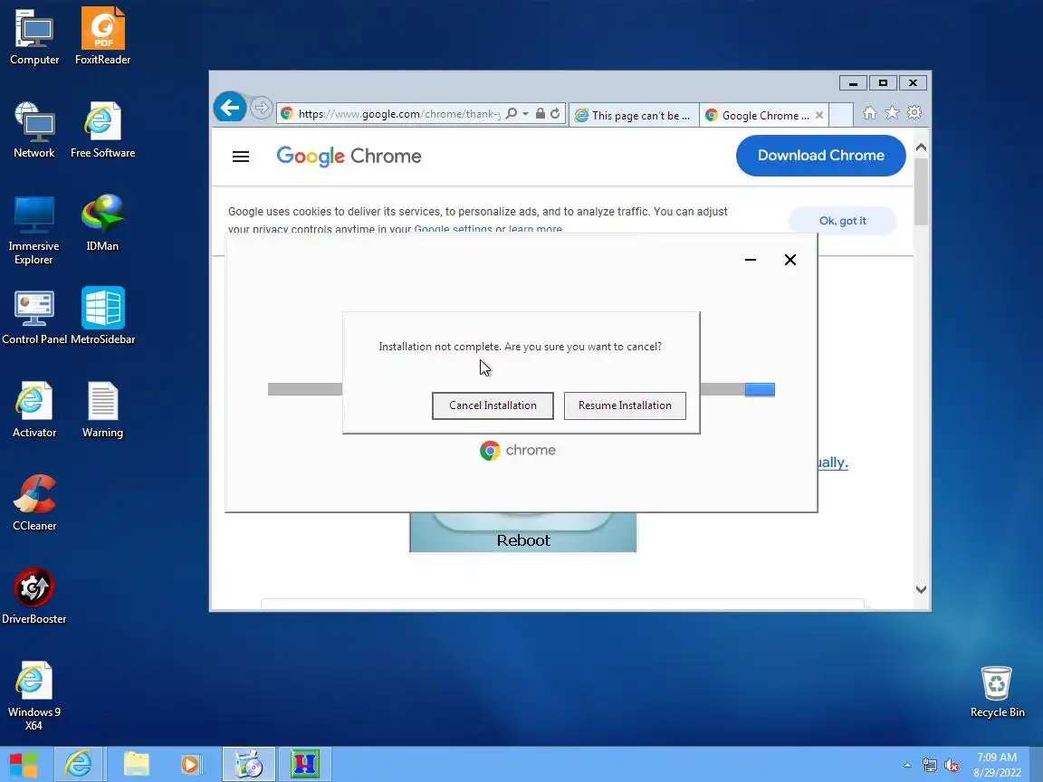Open the hamburger menu on Chrome page

click(241, 157)
